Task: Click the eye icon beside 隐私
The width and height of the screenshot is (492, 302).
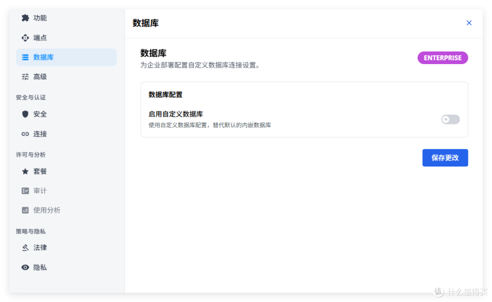Action: [x=25, y=267]
